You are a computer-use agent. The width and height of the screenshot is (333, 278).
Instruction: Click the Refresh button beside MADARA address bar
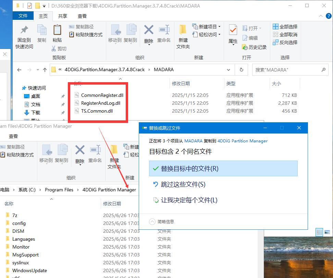[x=242, y=69]
